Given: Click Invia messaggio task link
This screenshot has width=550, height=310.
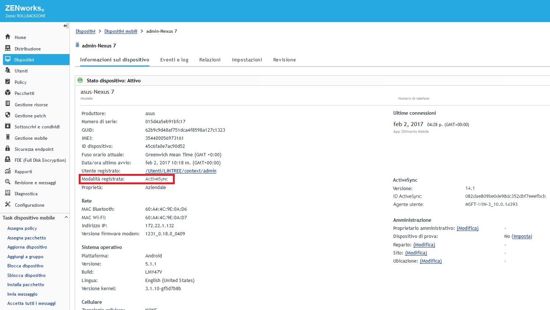Looking at the screenshot, I should (22, 294).
